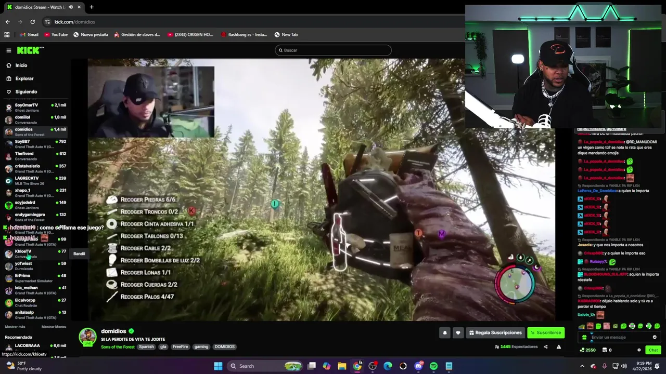Select the Spanish tag
This screenshot has height=374, width=666.
coord(146,347)
